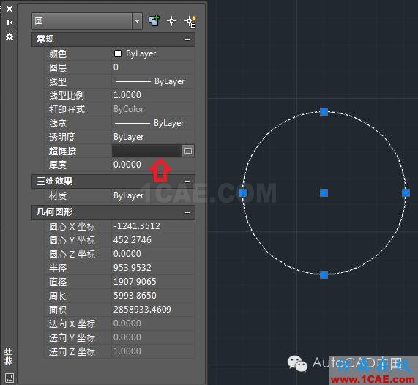
Task: Click the palette bottom-left corner icon
Action: [10, 378]
